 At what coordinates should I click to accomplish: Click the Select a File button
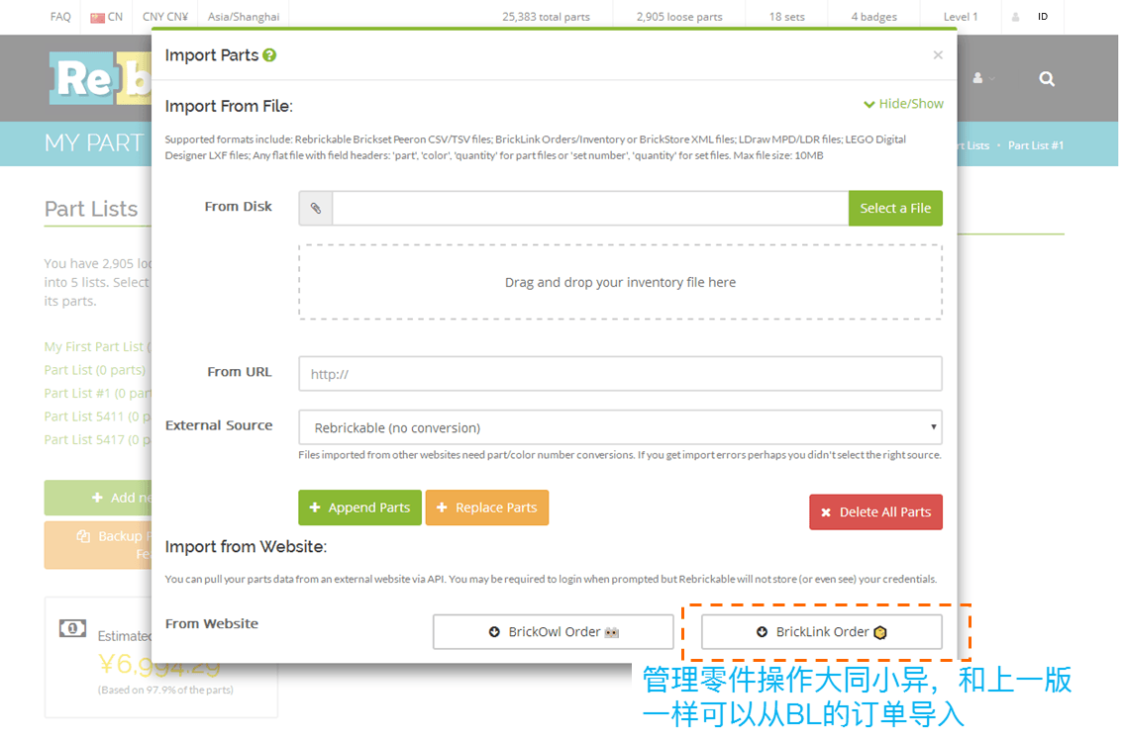click(895, 209)
